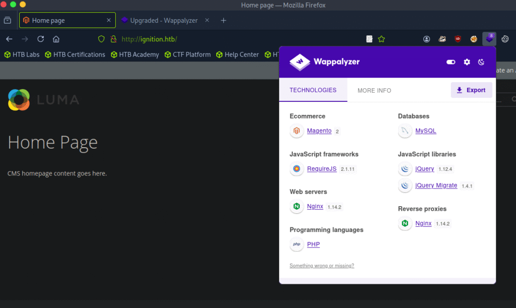Viewport: 516px width, 308px height.
Task: Click the uBlock Origin extension icon
Action: pos(458,39)
